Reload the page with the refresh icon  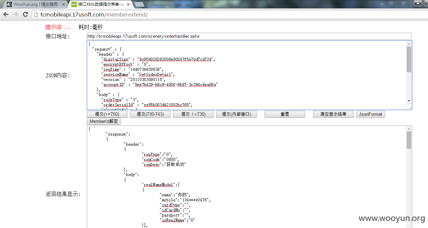point(25,15)
